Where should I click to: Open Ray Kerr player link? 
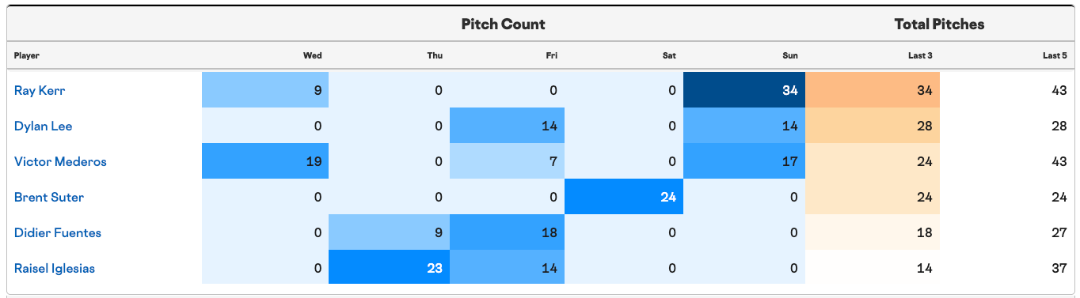(x=40, y=90)
